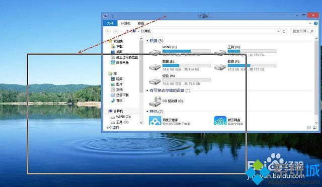Click the navigation pane scroll-down arrow
322x187 pixels.
pos(141,123)
